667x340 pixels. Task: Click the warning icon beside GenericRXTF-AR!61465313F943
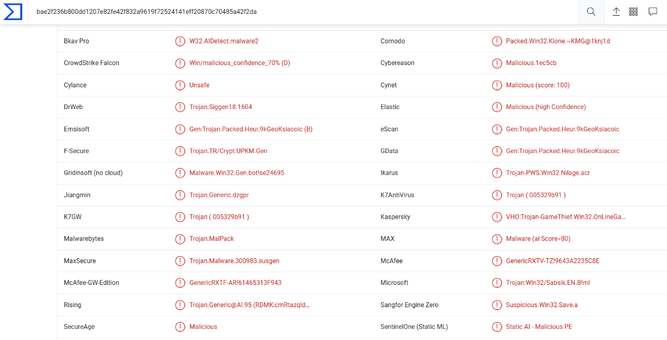(x=180, y=283)
